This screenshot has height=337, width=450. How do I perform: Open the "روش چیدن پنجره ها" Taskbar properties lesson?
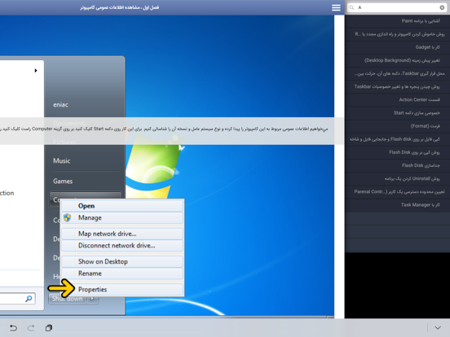tap(397, 86)
